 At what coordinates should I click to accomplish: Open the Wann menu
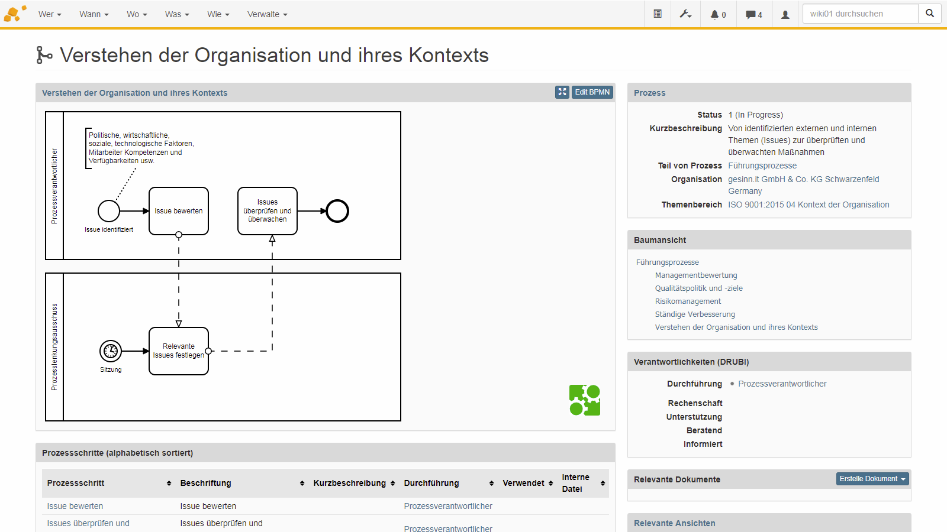tap(94, 14)
